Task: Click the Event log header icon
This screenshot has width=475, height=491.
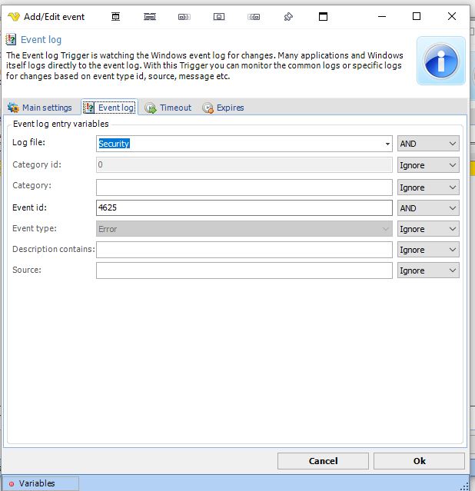Action: 12,40
